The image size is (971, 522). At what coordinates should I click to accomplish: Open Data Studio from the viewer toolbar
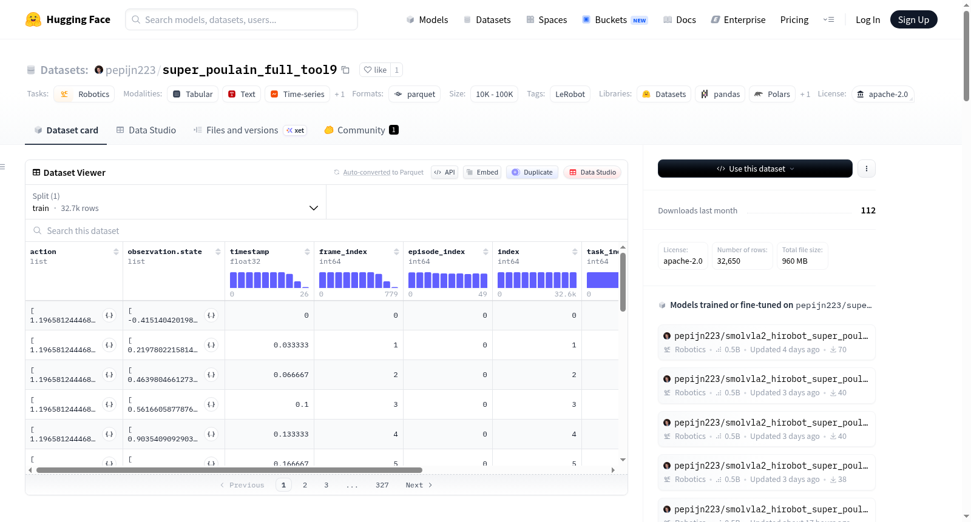592,172
